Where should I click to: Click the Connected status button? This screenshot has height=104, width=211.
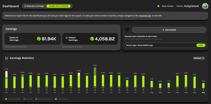pyautogui.click(x=169, y=30)
